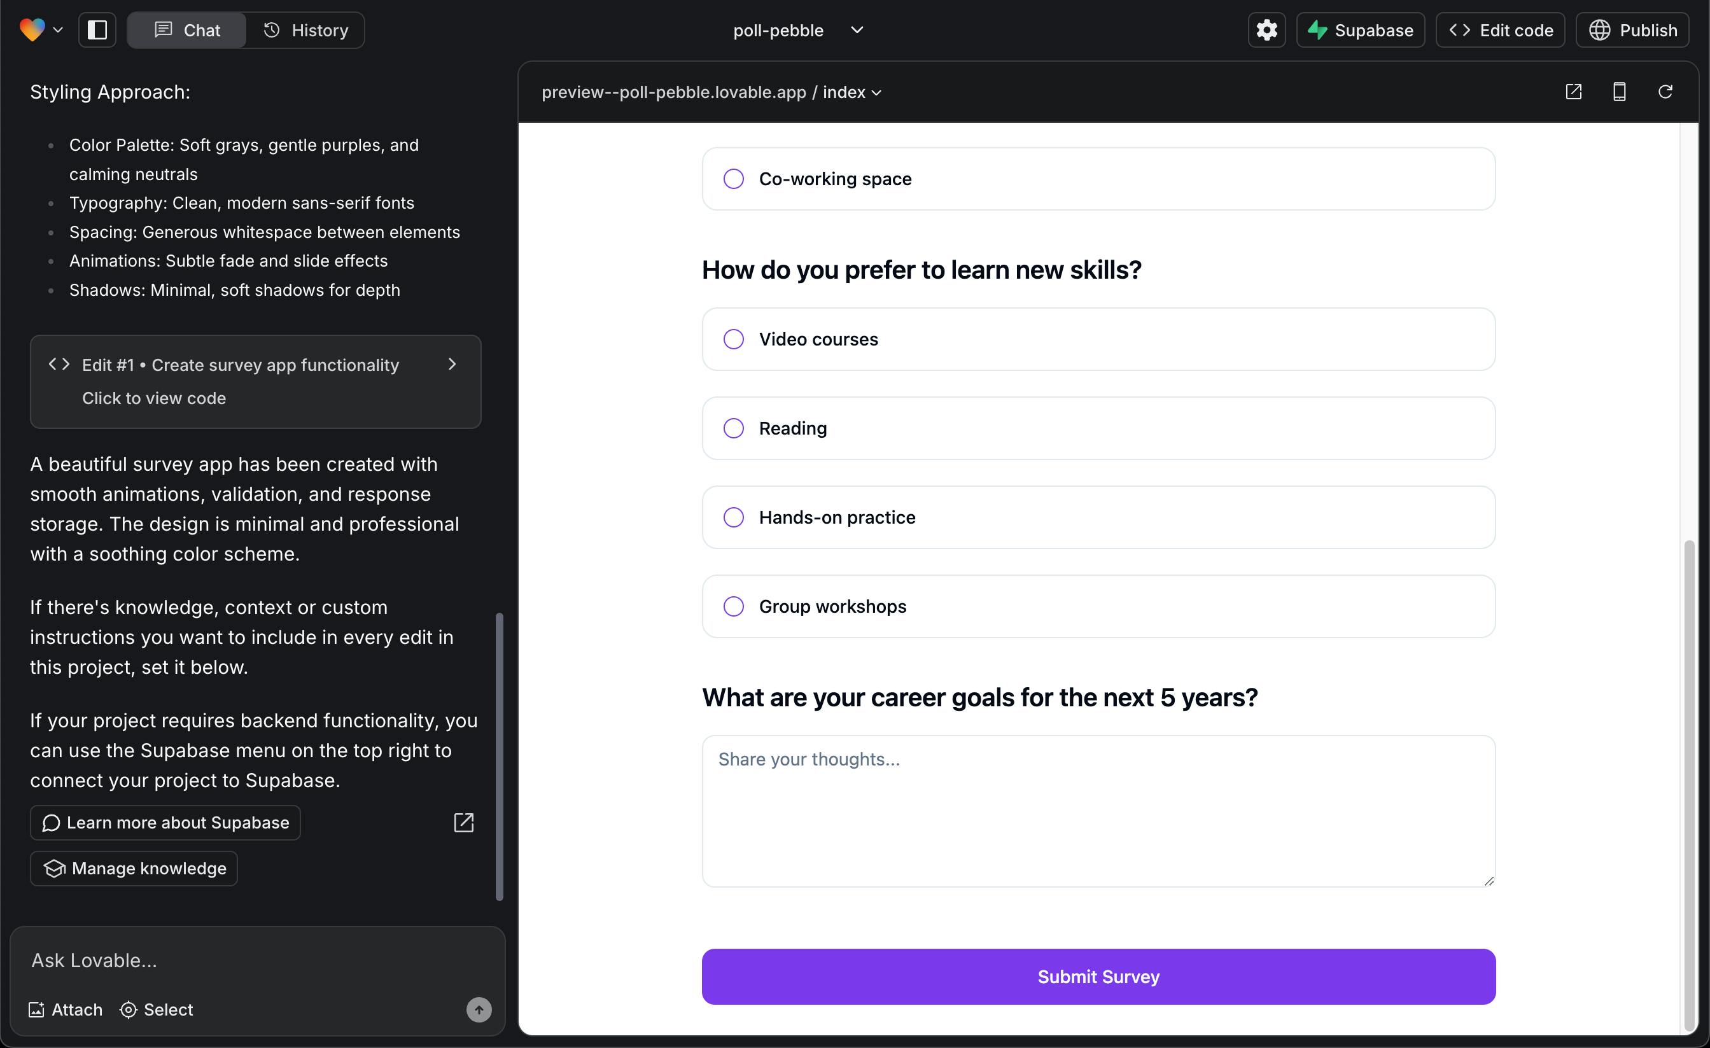Image resolution: width=1710 pixels, height=1048 pixels.
Task: Switch to the History tab
Action: (x=306, y=30)
